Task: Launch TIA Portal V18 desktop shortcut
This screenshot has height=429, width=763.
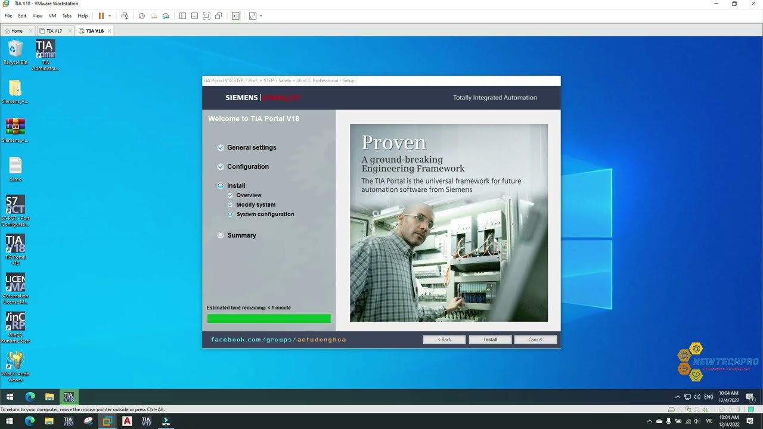Action: [x=15, y=250]
